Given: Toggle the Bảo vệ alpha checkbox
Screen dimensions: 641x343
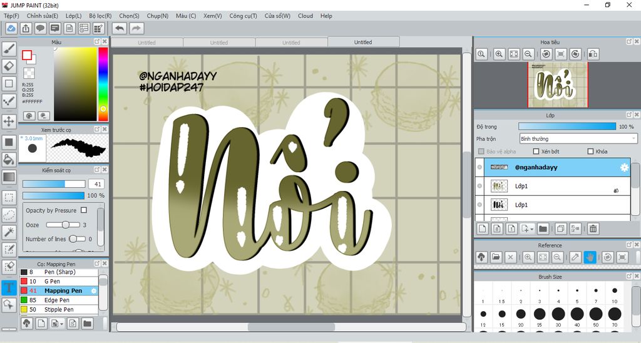Looking at the screenshot, I should tap(481, 151).
